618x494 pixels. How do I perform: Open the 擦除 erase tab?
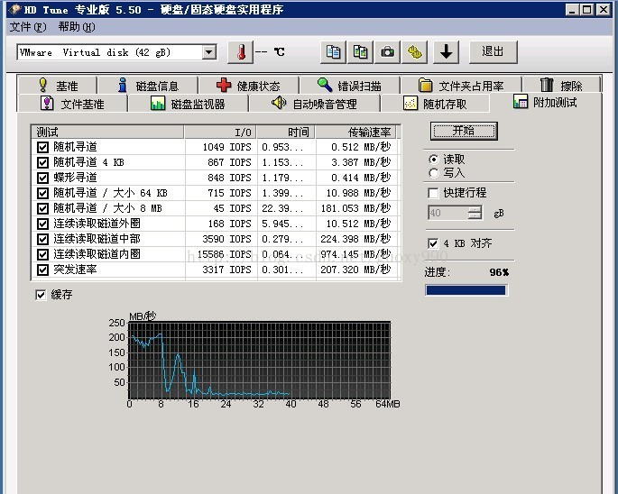coord(562,85)
